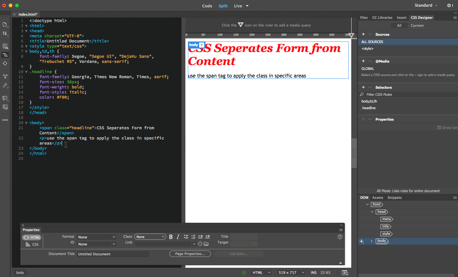Screen dimensions: 458x277
Task: Toggle the Show Set checkbox
Action: 439,128
